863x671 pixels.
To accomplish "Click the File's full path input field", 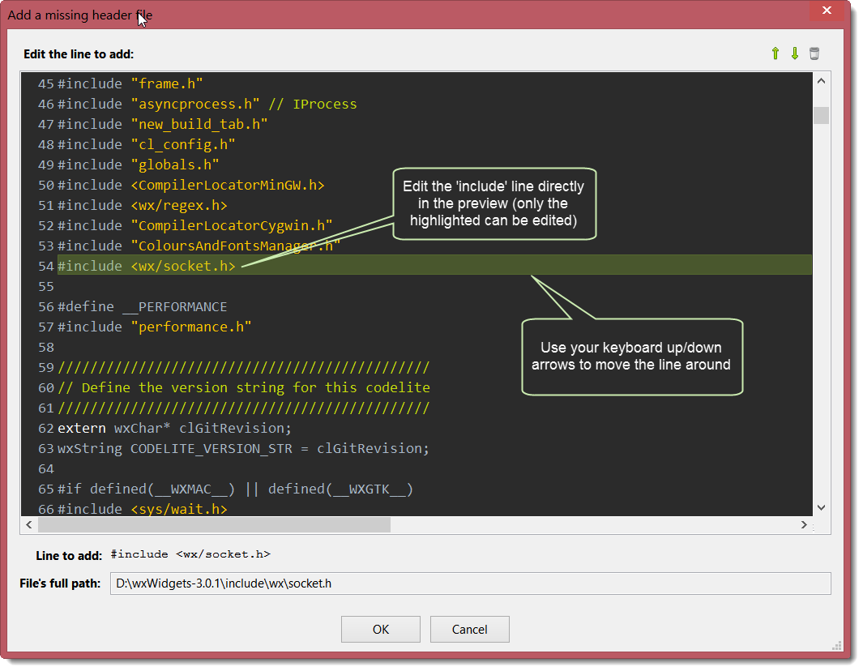I will (470, 583).
